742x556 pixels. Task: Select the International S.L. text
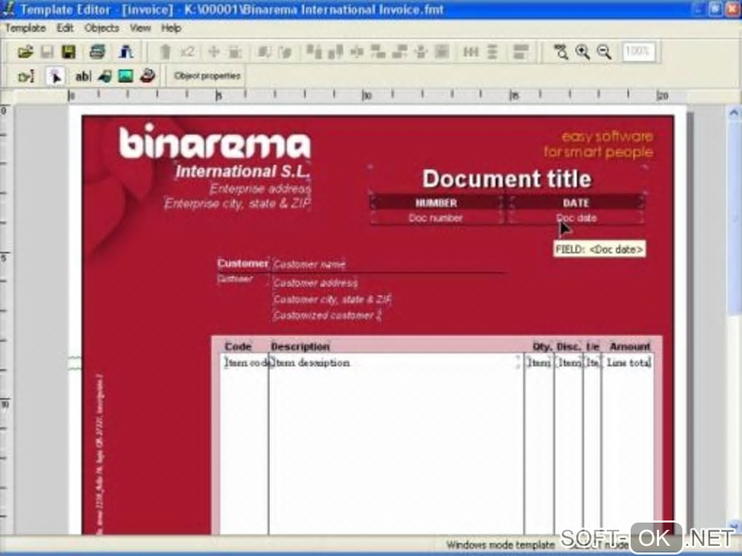click(x=242, y=171)
